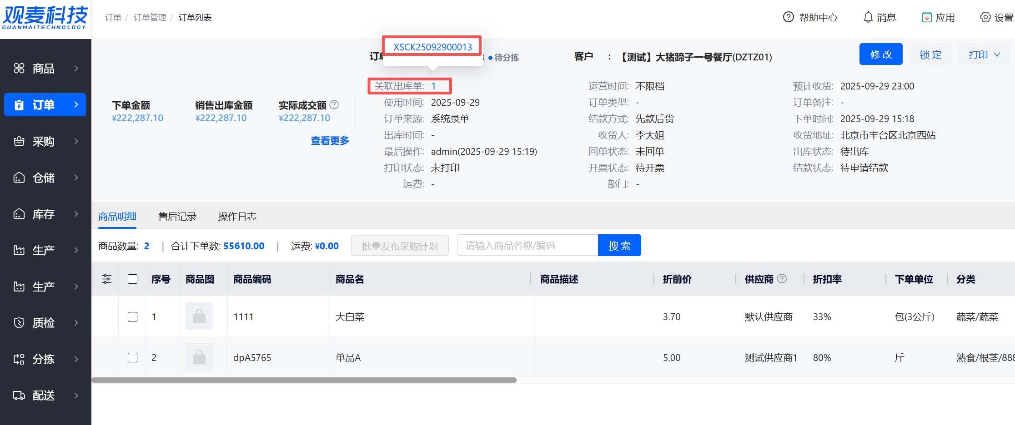1015x425 pixels.
Task: Click the 仓储 warehouse icon in sidebar
Action: click(19, 178)
